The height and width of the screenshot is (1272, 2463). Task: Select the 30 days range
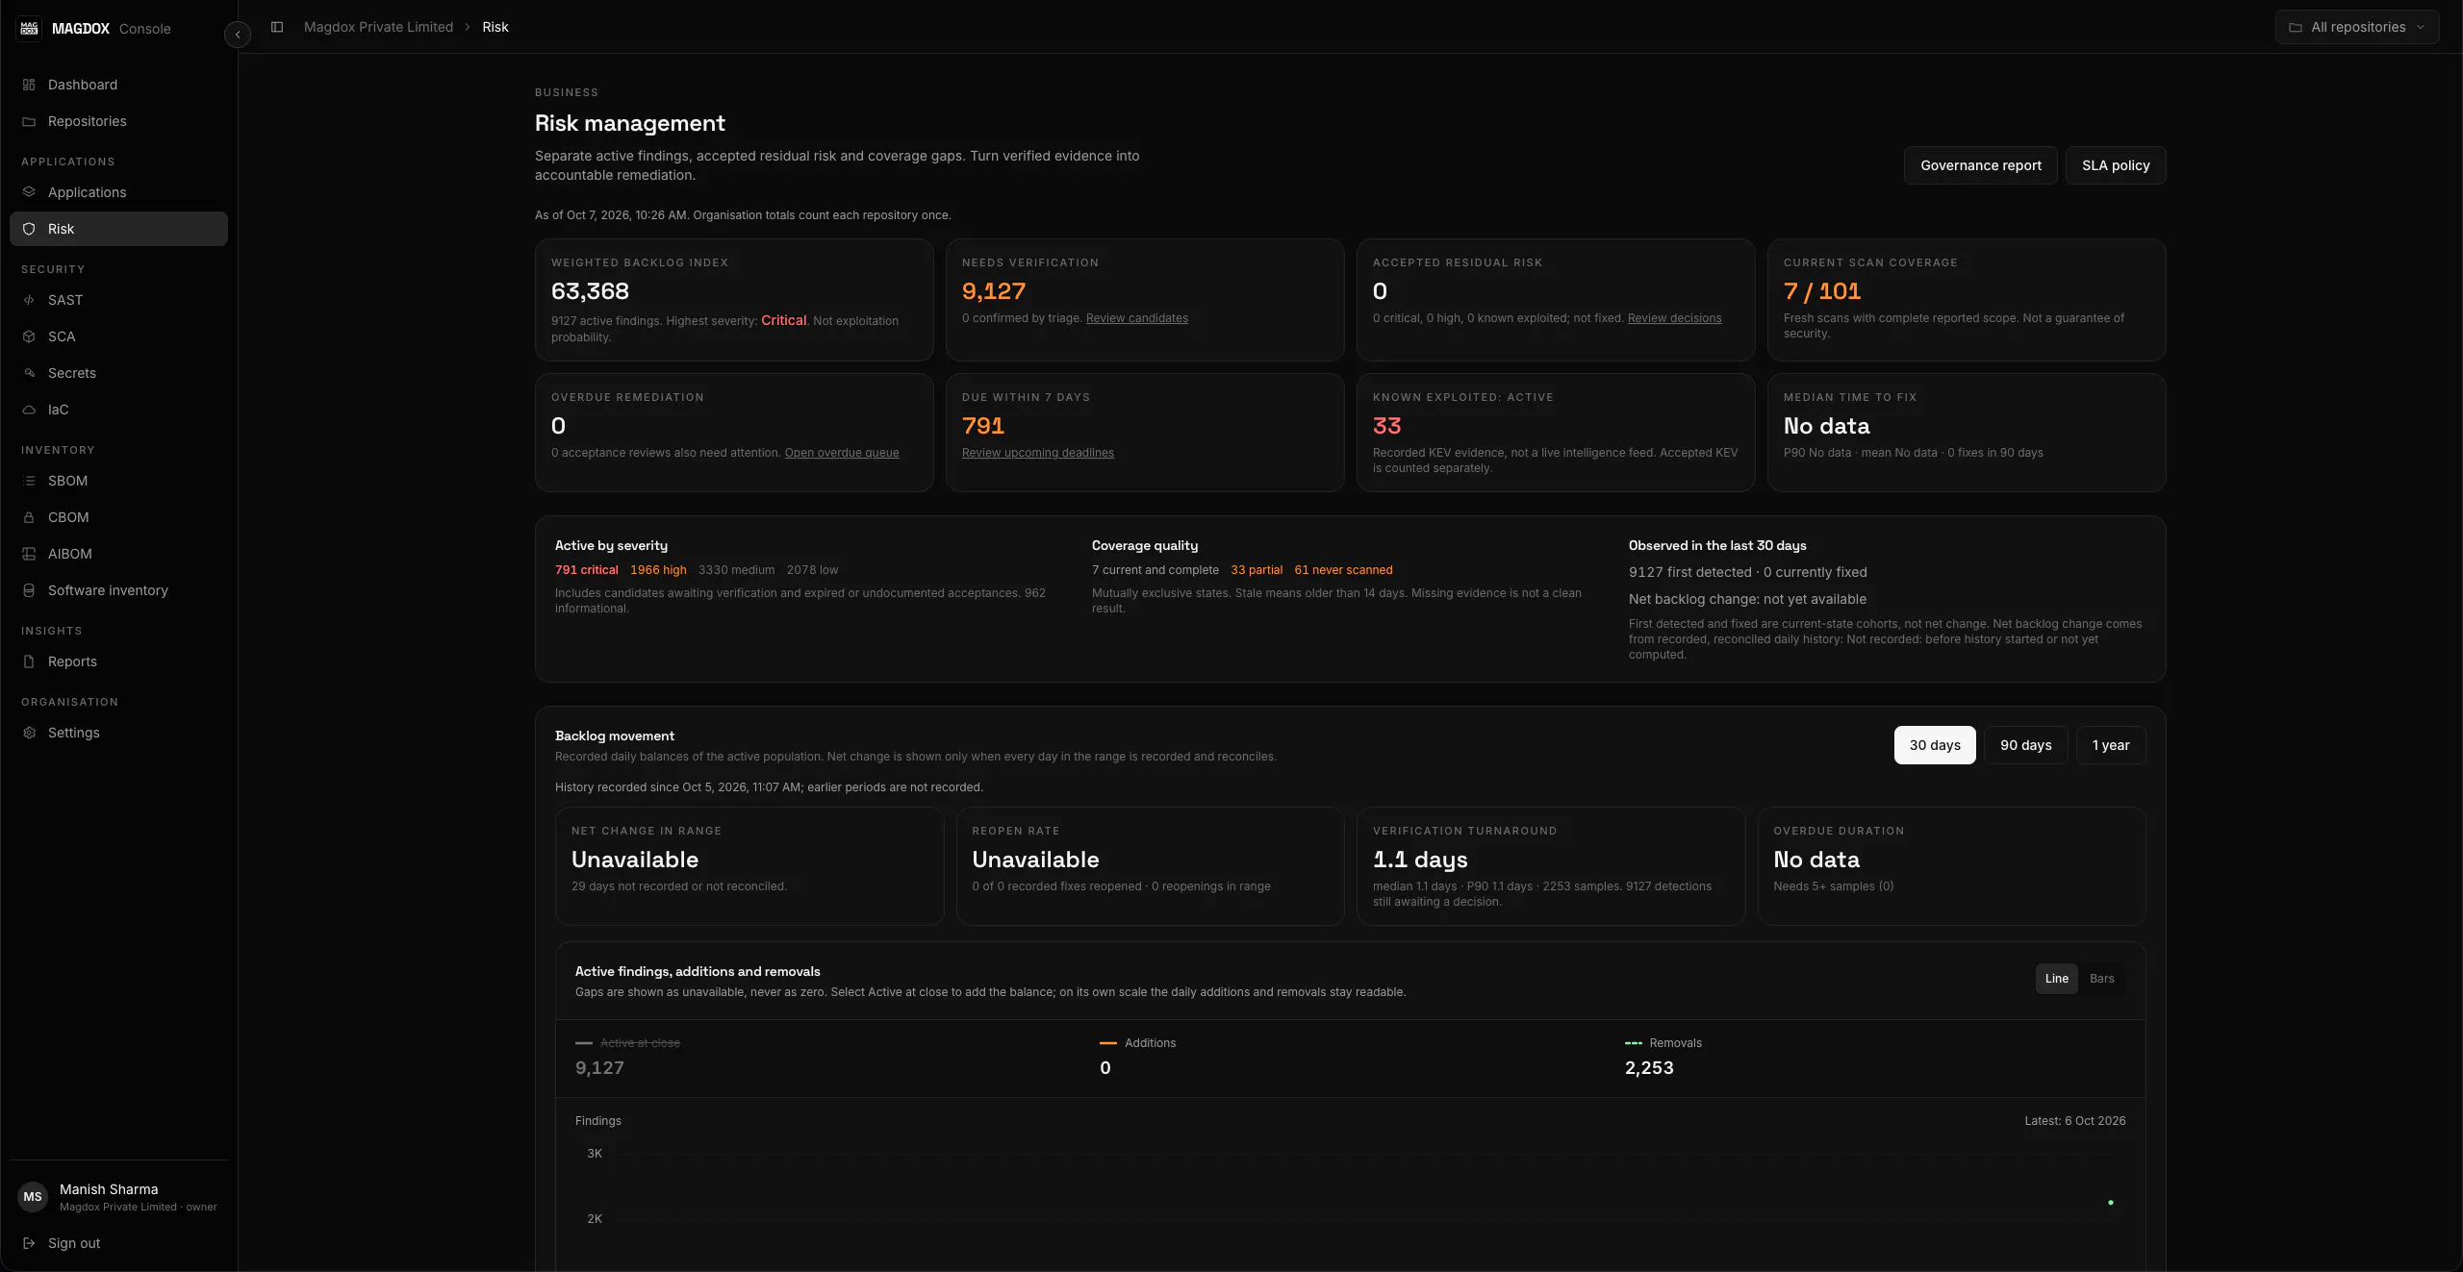pos(1935,745)
